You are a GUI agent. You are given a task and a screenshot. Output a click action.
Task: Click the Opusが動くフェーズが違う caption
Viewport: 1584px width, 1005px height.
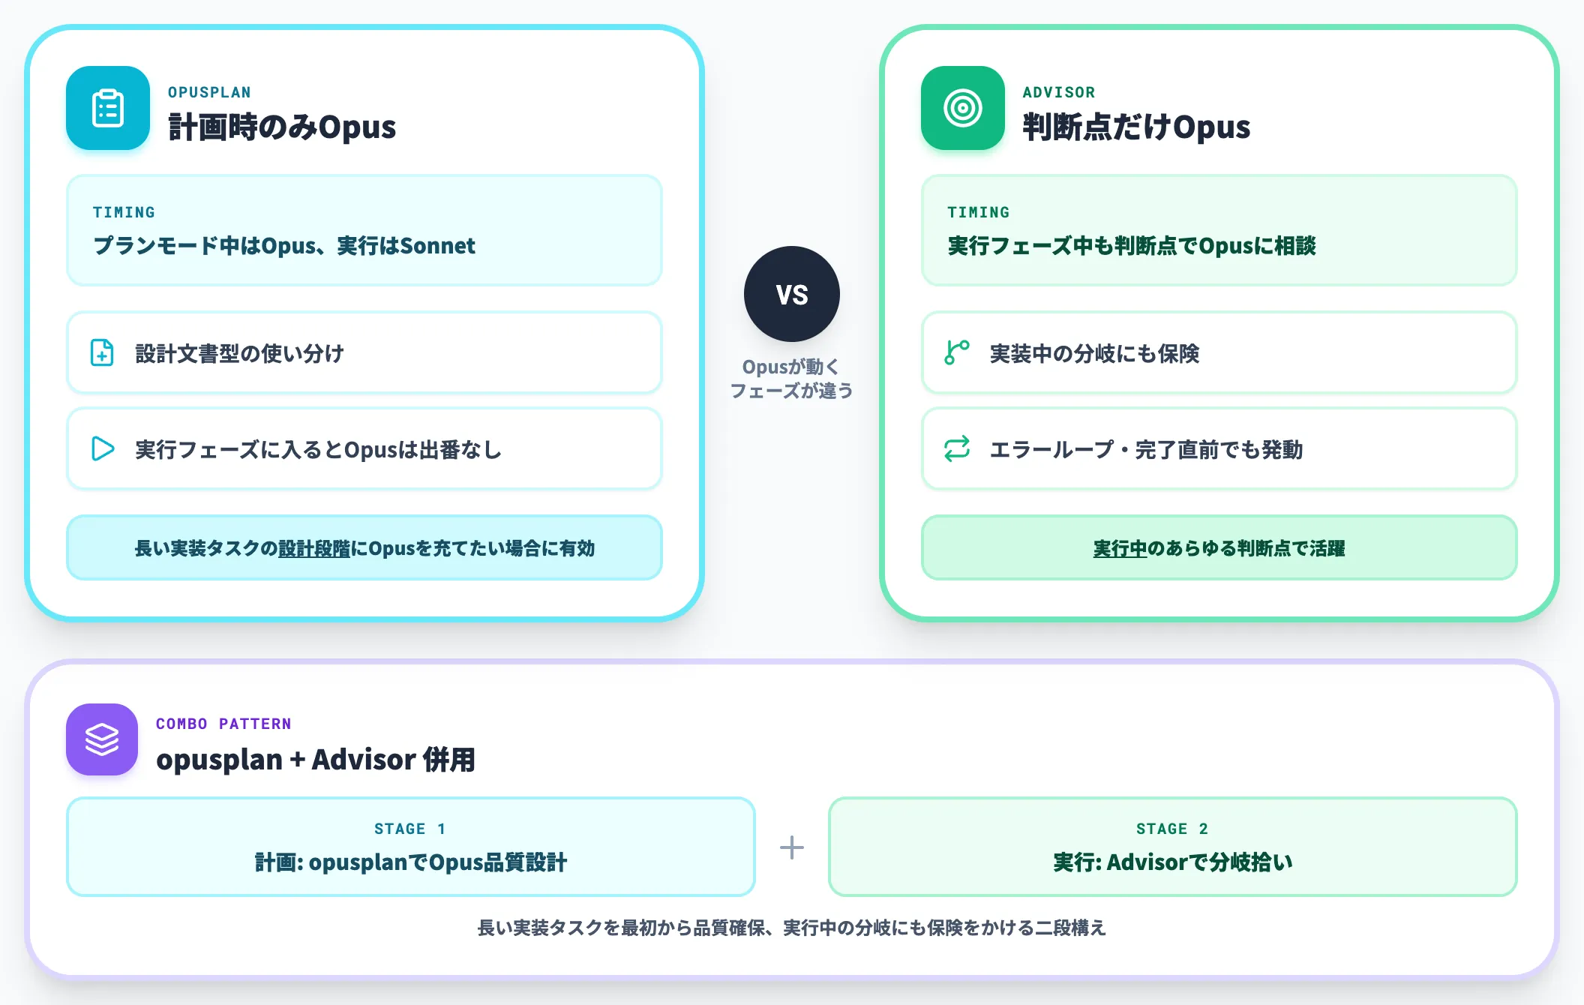[x=792, y=379]
